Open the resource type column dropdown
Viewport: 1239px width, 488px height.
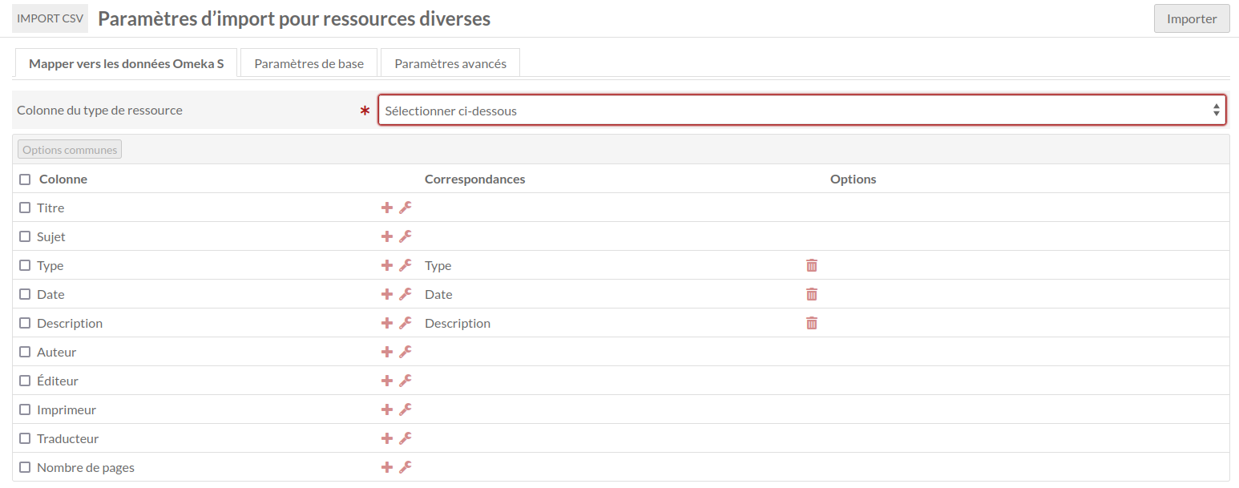[x=802, y=111]
